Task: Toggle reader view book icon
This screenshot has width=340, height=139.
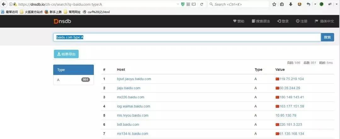Action: [194, 4]
